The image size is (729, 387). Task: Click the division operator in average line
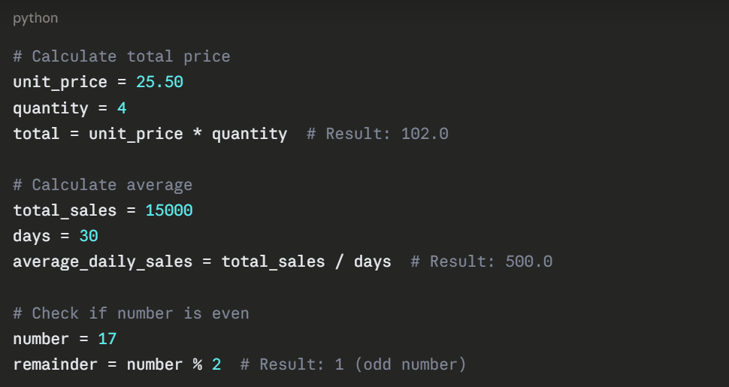[339, 262]
